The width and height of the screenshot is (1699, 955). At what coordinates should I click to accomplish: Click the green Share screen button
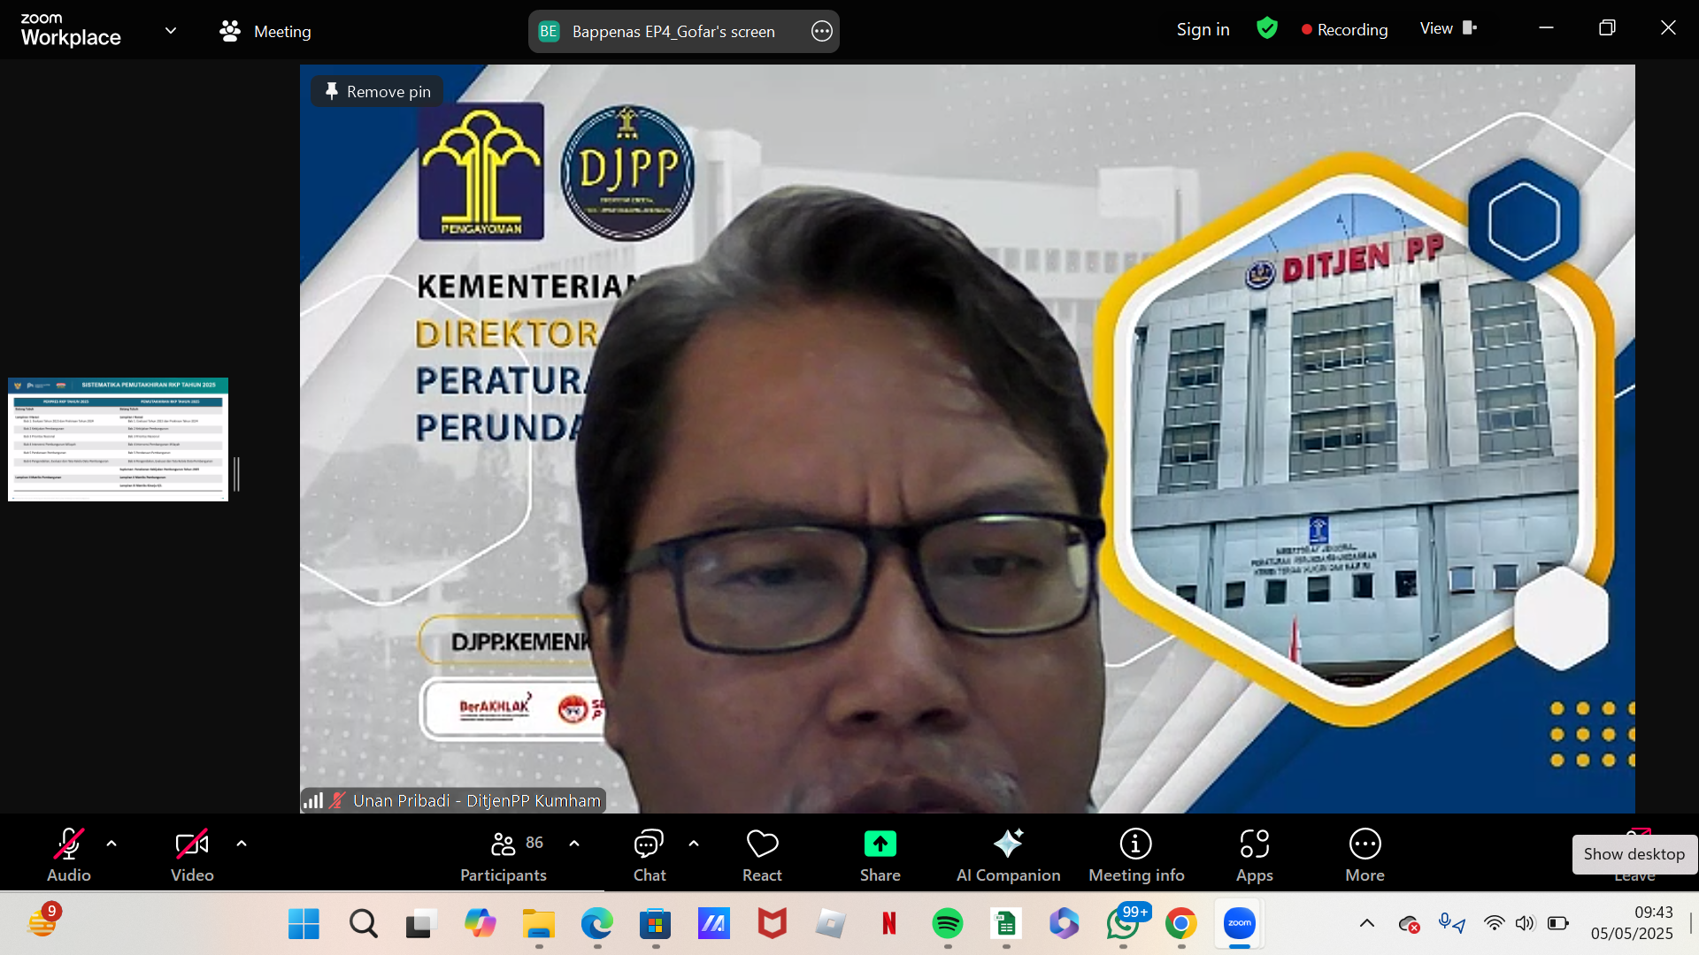[x=880, y=854]
